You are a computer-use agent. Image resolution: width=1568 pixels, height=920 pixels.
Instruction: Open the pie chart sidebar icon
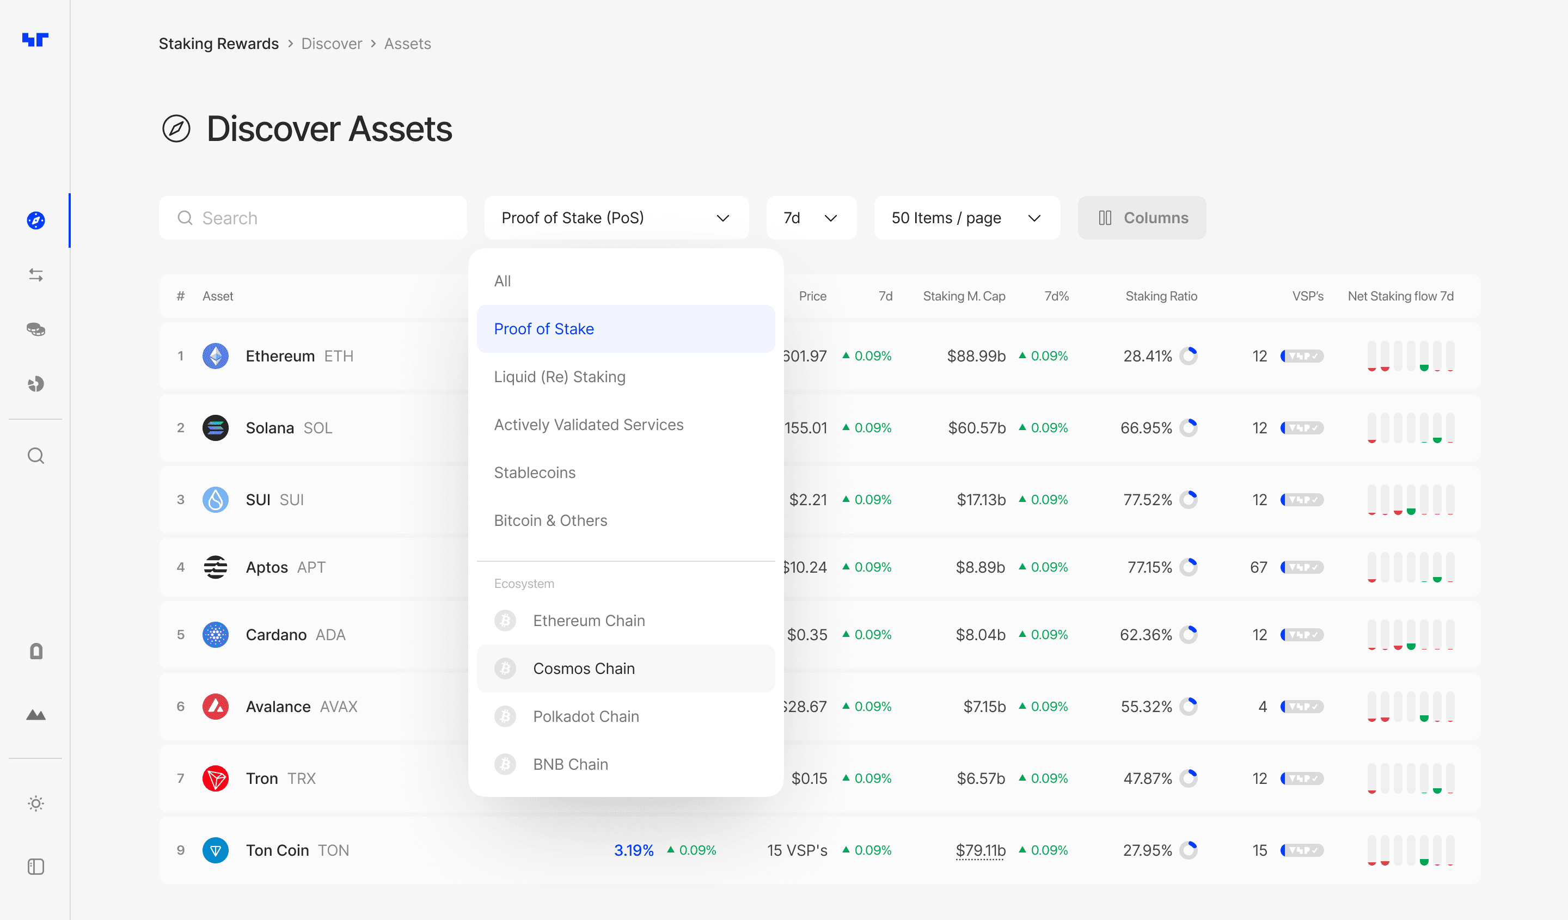36,384
